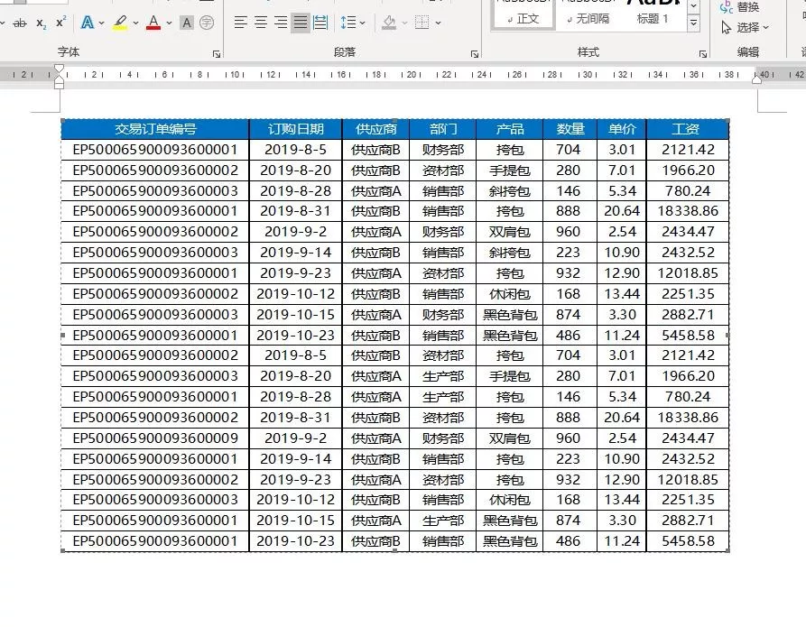Toggle left alignment on
Screen dimensions: 806x627
click(x=242, y=22)
